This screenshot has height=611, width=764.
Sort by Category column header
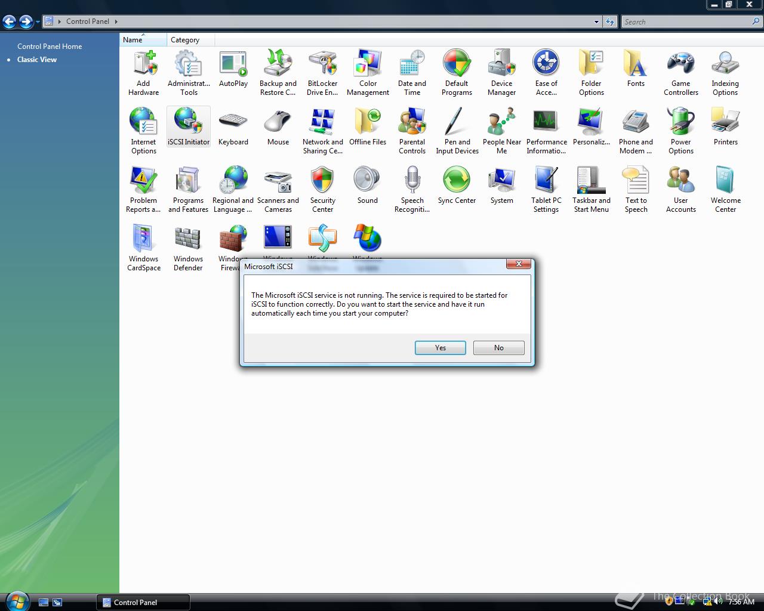click(x=190, y=40)
